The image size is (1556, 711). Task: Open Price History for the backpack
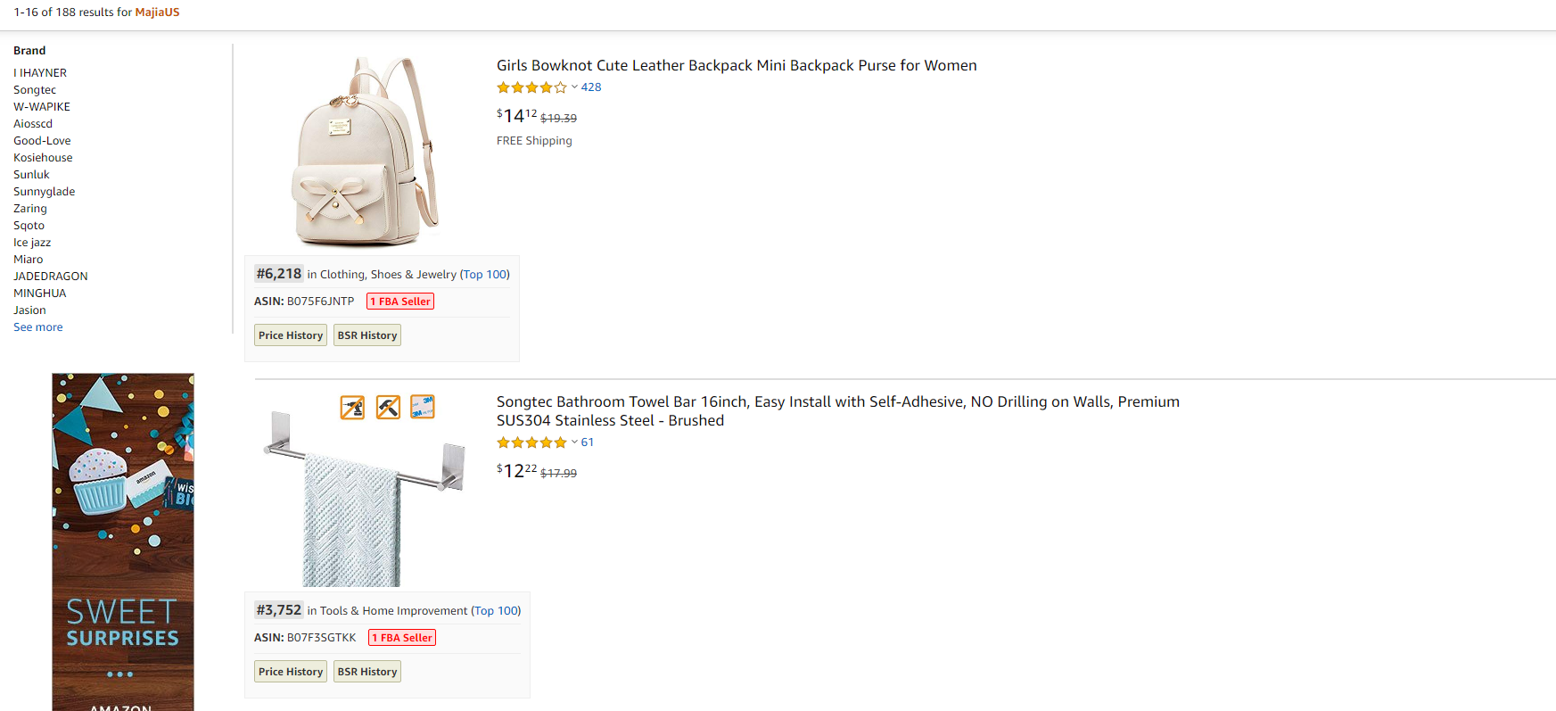pyautogui.click(x=291, y=335)
